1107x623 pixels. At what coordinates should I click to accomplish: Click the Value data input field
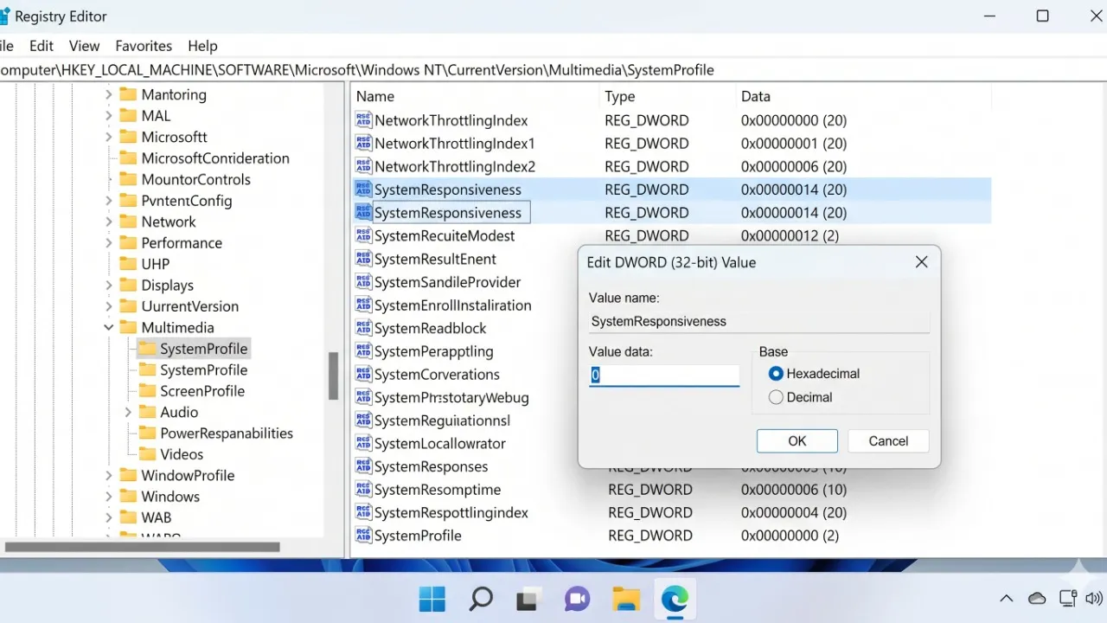[x=664, y=375]
